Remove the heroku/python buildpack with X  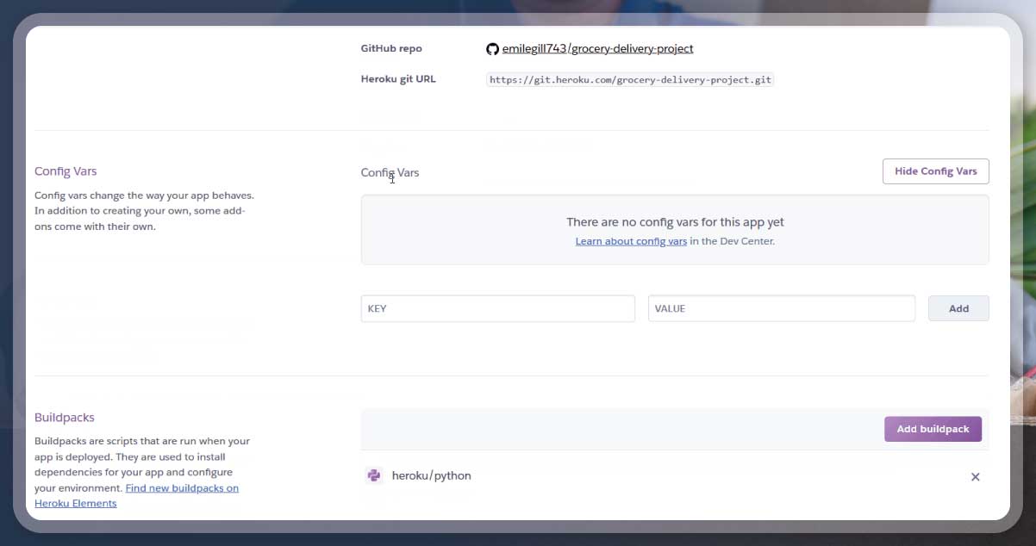click(976, 476)
